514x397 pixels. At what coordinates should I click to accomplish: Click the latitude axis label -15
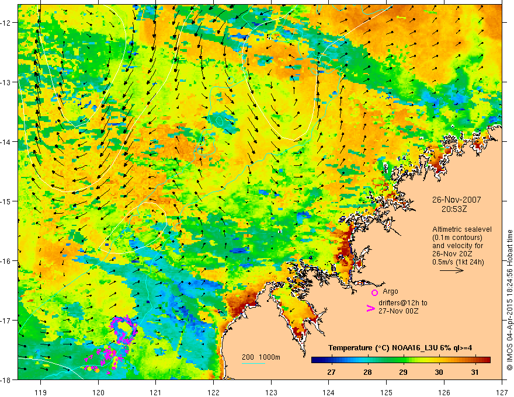pyautogui.click(x=6, y=201)
